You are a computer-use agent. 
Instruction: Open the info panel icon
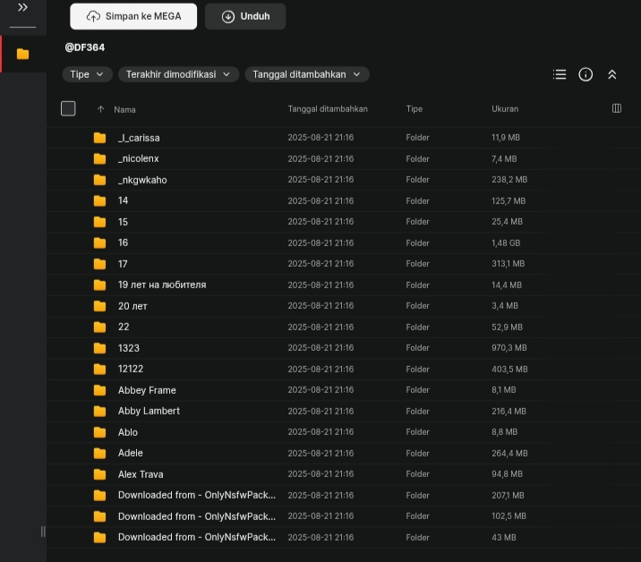tap(585, 74)
